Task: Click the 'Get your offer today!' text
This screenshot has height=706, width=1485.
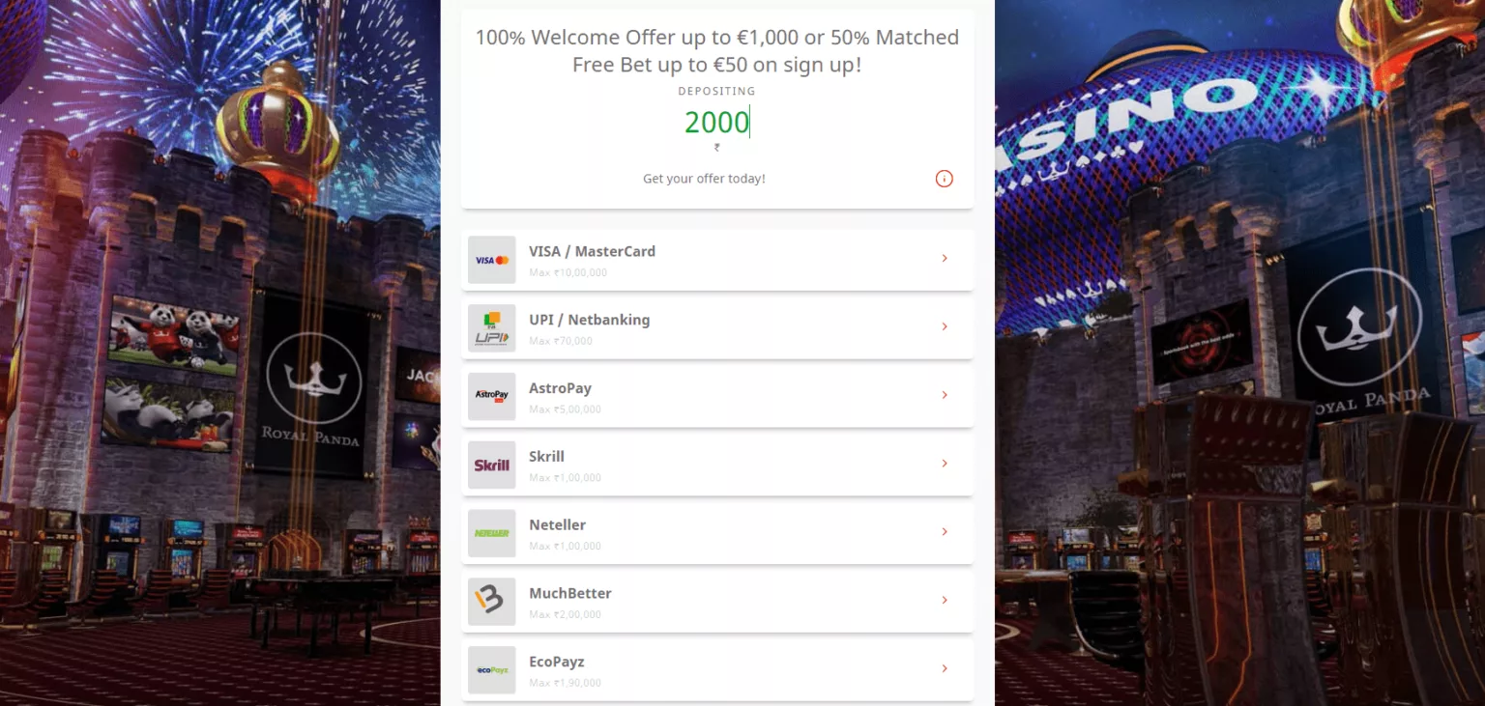Action: coord(704,179)
